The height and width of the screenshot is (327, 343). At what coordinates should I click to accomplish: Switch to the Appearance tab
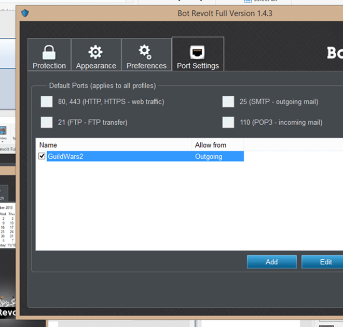point(96,55)
